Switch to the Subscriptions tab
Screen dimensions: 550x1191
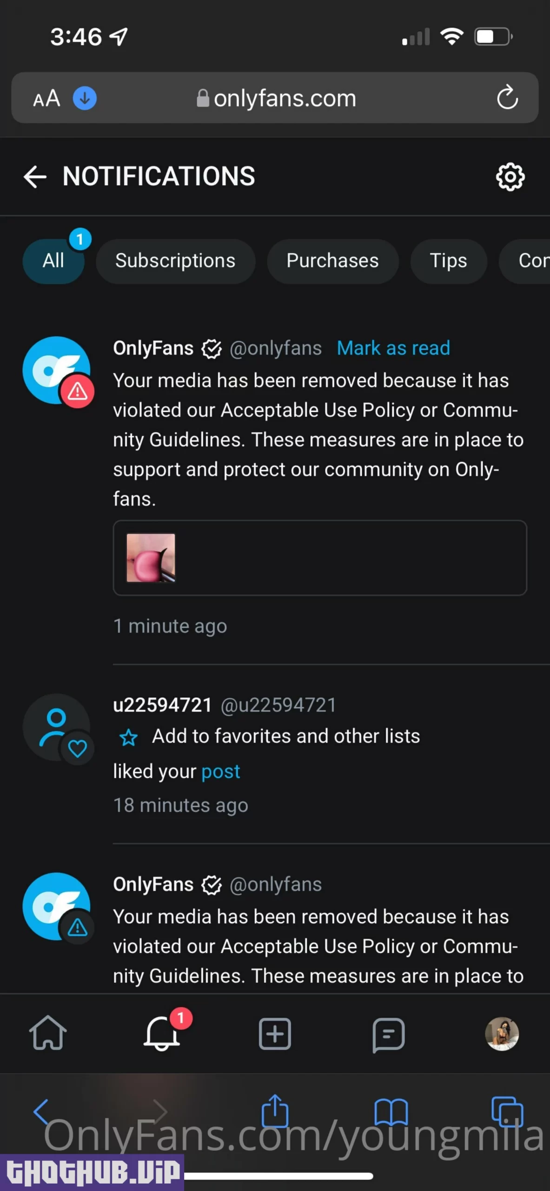coord(175,261)
